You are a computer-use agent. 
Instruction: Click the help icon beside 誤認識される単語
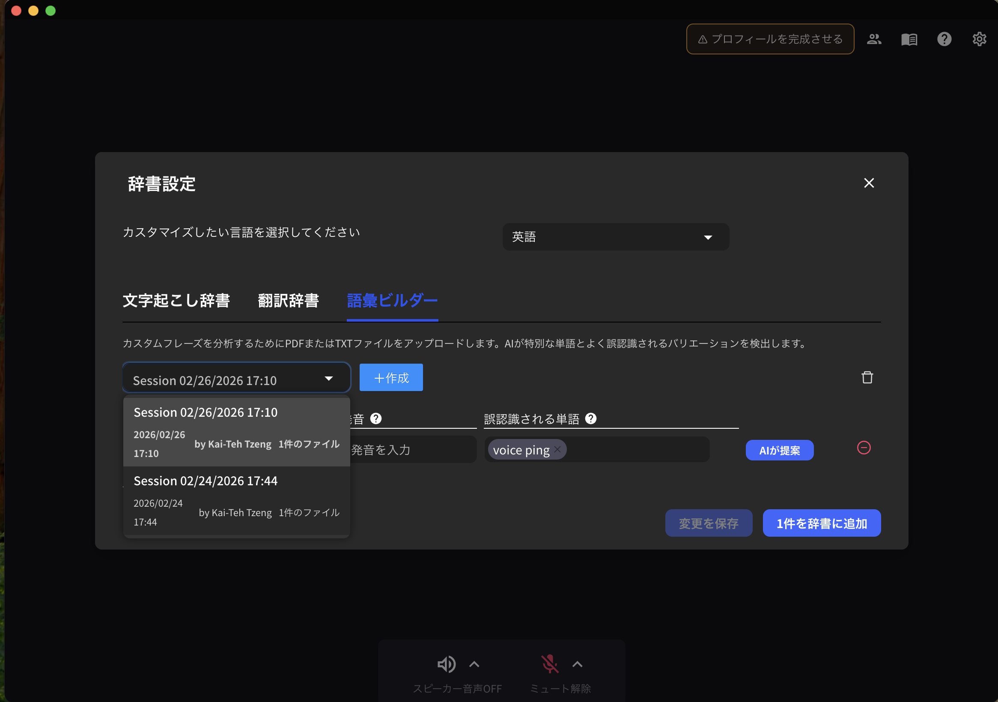tap(590, 419)
